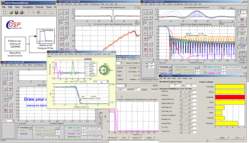Image resolution: width=249 pixels, height=143 pixels.
Task: Click Freq-Samp filter block in sketchsounddemo diagram
Action: click(x=46, y=36)
